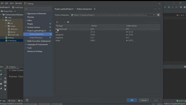The height and width of the screenshot is (105, 186).
Task: Open Advanced Settings page
Action: (x=35, y=51)
